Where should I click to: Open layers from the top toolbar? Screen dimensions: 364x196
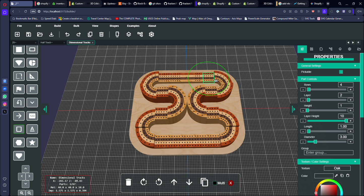pos(129,34)
